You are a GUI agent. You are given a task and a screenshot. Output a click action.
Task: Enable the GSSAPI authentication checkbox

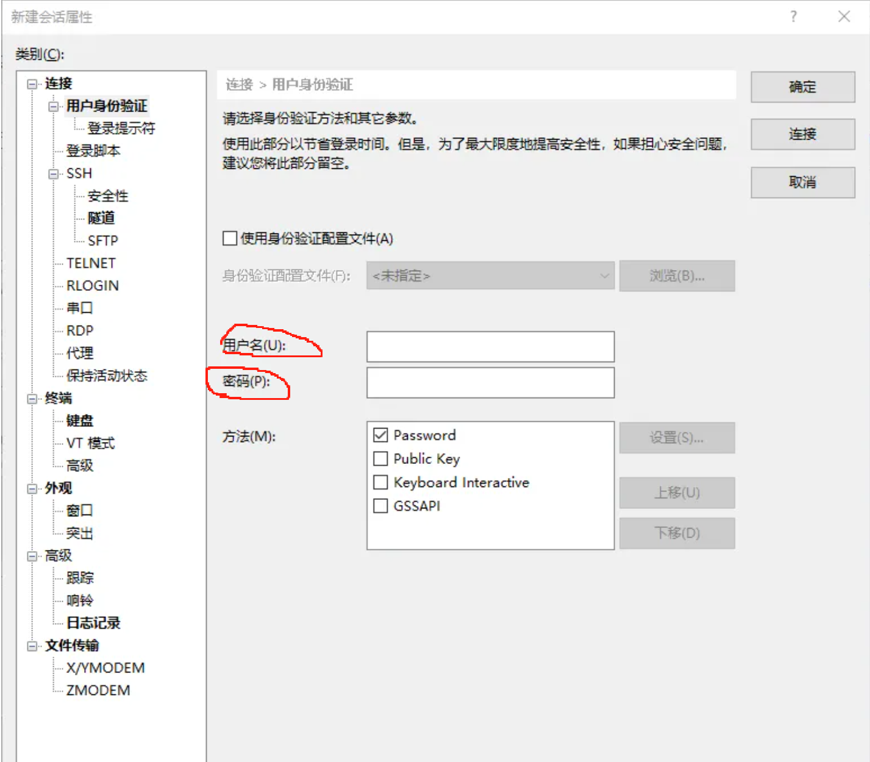[380, 506]
